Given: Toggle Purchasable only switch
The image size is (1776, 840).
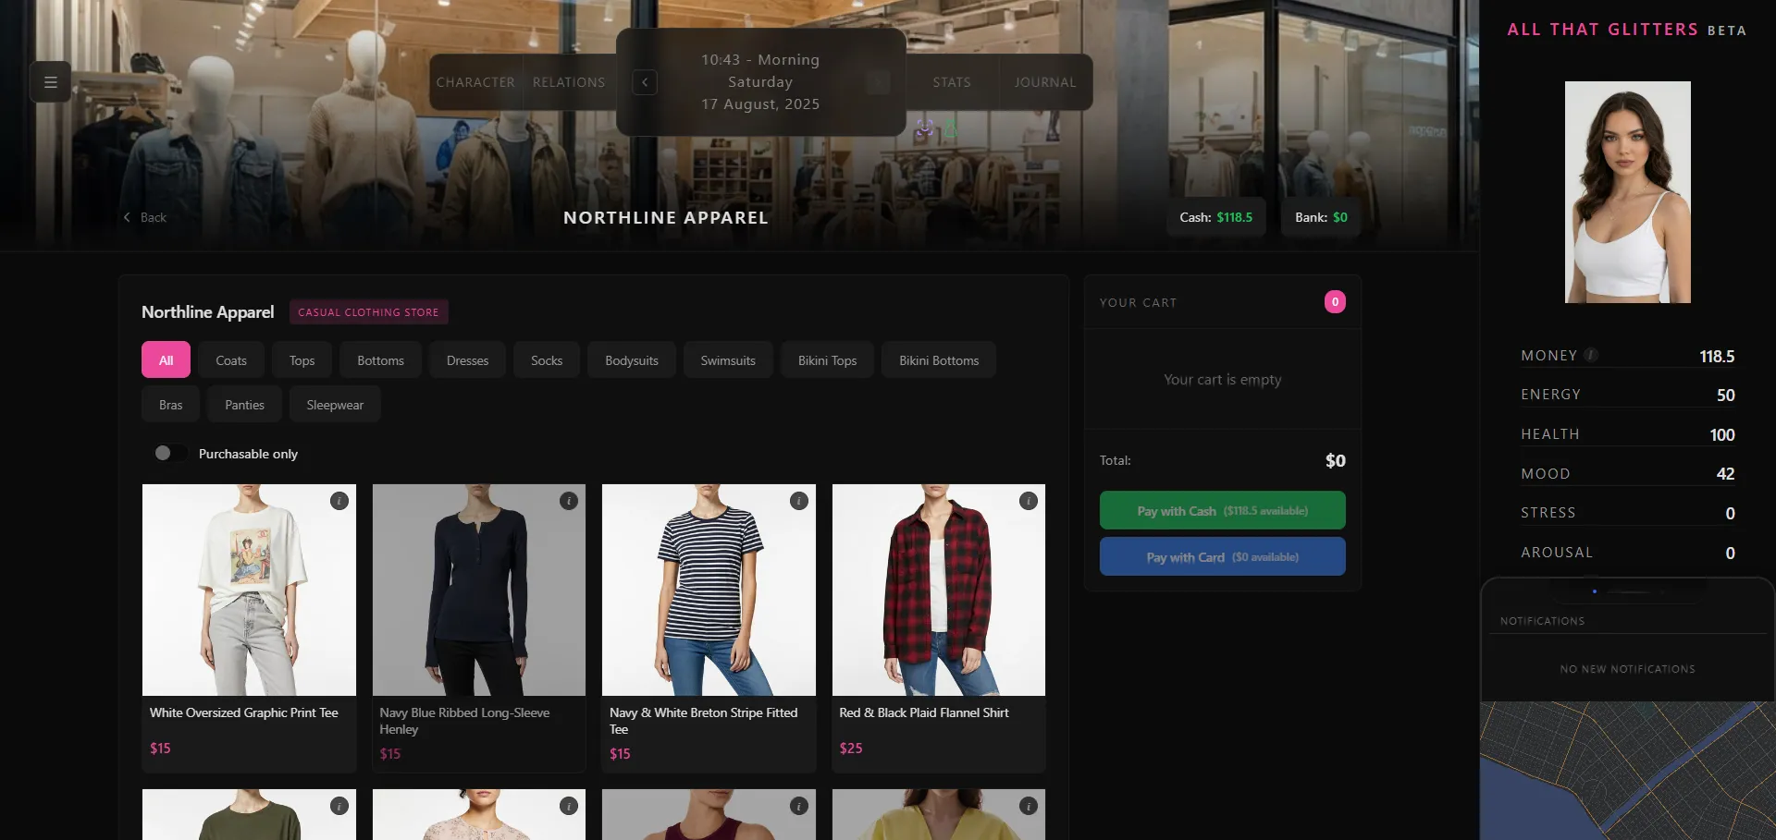Looking at the screenshot, I should coord(170,453).
